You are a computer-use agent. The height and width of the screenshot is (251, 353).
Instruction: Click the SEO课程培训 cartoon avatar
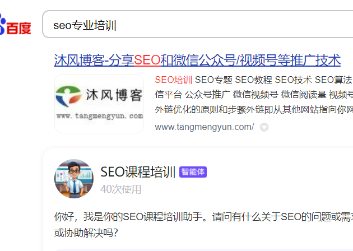[74, 179]
